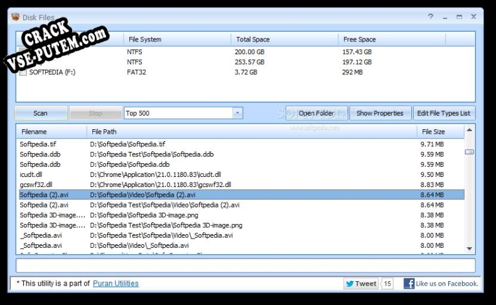Click the Facebook logo icon
This screenshot has width=496, height=305.
coord(409,284)
